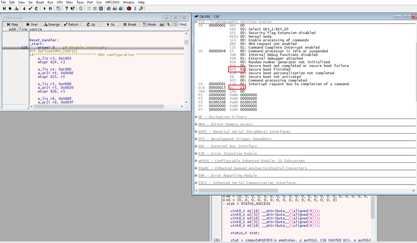Open help with the question mark icon
This screenshot has height=243, width=417.
(67, 8)
